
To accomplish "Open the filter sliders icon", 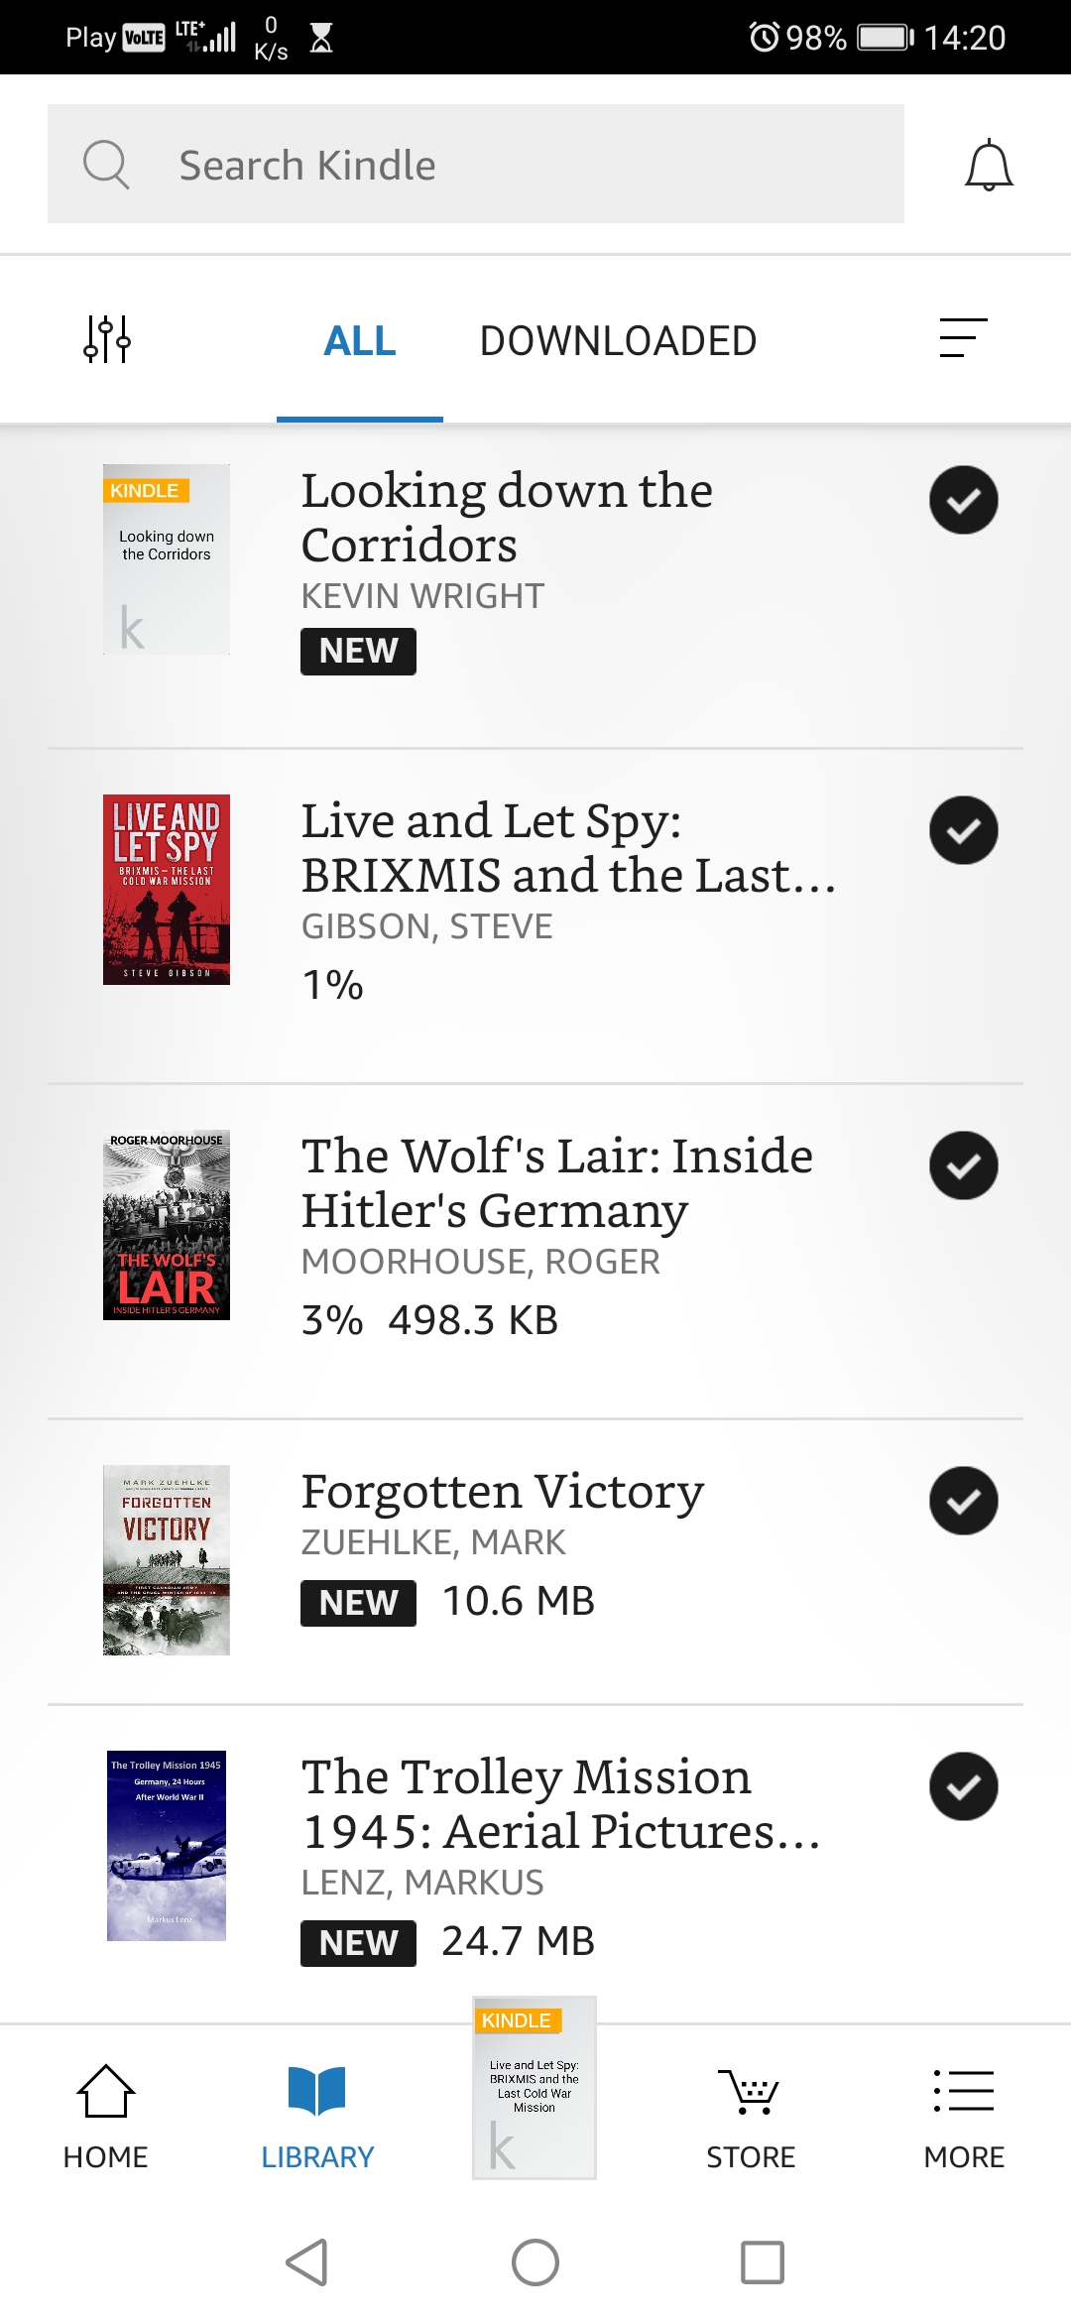I will click(x=107, y=339).
